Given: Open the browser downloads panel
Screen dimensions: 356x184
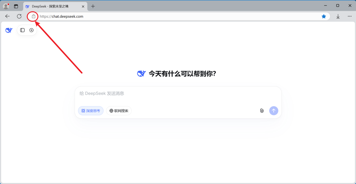Looking at the screenshot, I should (x=338, y=16).
